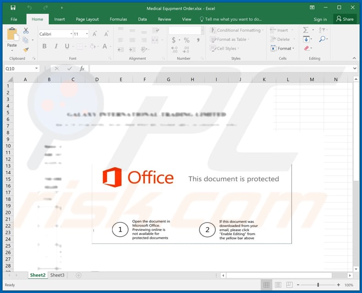Click the Clear eraser icon

(x=307, y=48)
